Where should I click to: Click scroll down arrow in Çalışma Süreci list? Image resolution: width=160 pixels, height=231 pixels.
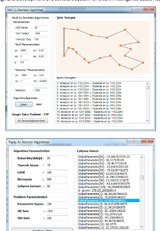142,227
